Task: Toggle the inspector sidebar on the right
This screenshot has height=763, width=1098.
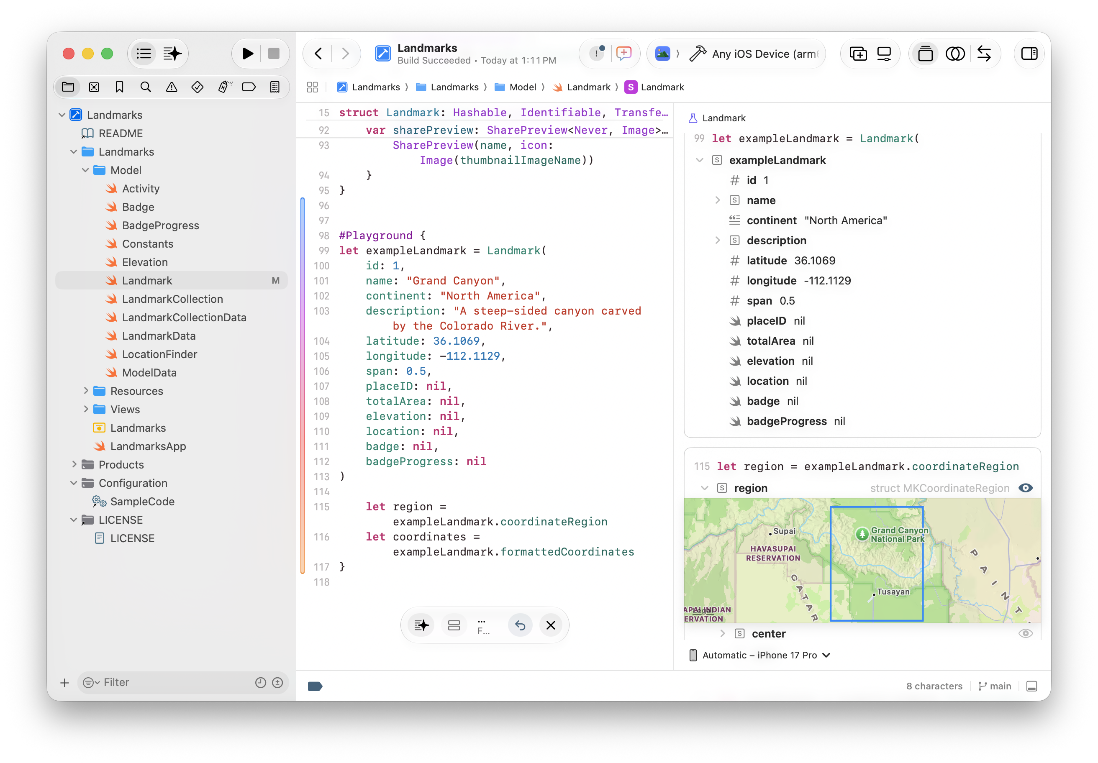Action: click(1029, 54)
